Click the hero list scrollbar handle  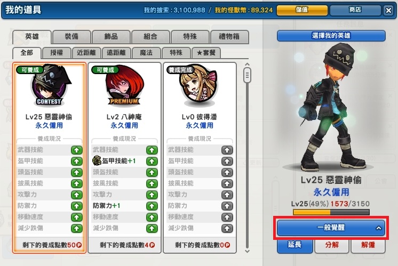tap(247, 75)
